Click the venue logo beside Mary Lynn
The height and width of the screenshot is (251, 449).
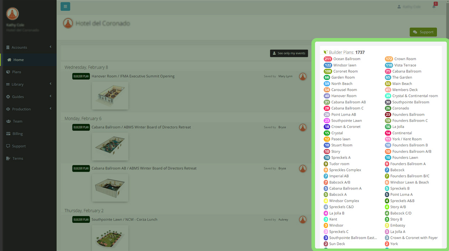coord(303,76)
